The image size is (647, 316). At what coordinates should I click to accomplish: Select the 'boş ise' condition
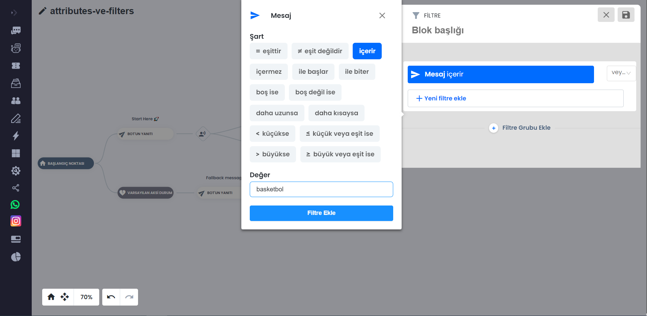267,92
